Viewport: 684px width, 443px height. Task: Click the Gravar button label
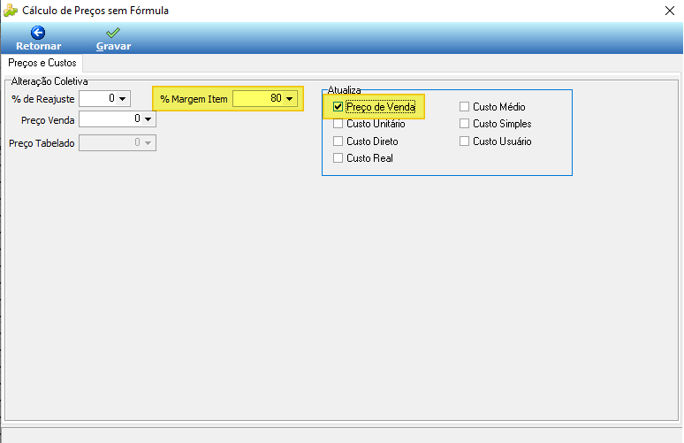tap(113, 46)
